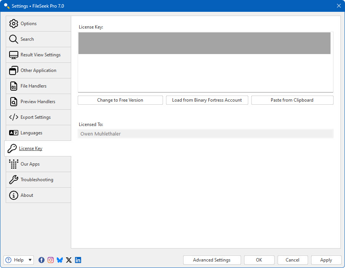The width and height of the screenshot is (345, 268).
Task: Click the Apply button
Action: point(326,260)
